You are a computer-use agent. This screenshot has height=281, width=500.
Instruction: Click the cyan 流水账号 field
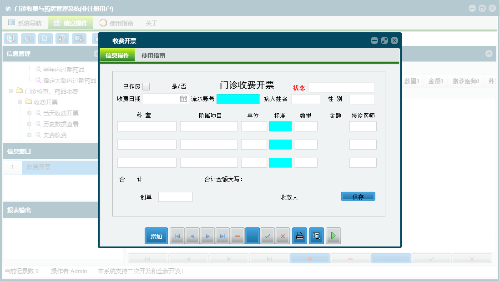238,99
